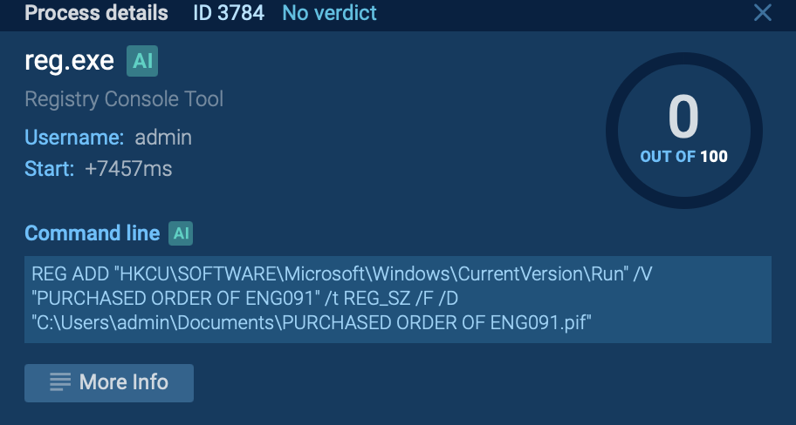Click the PURCHASED ORDER OF ENG091.pif path line
The width and height of the screenshot is (796, 425).
[312, 324]
